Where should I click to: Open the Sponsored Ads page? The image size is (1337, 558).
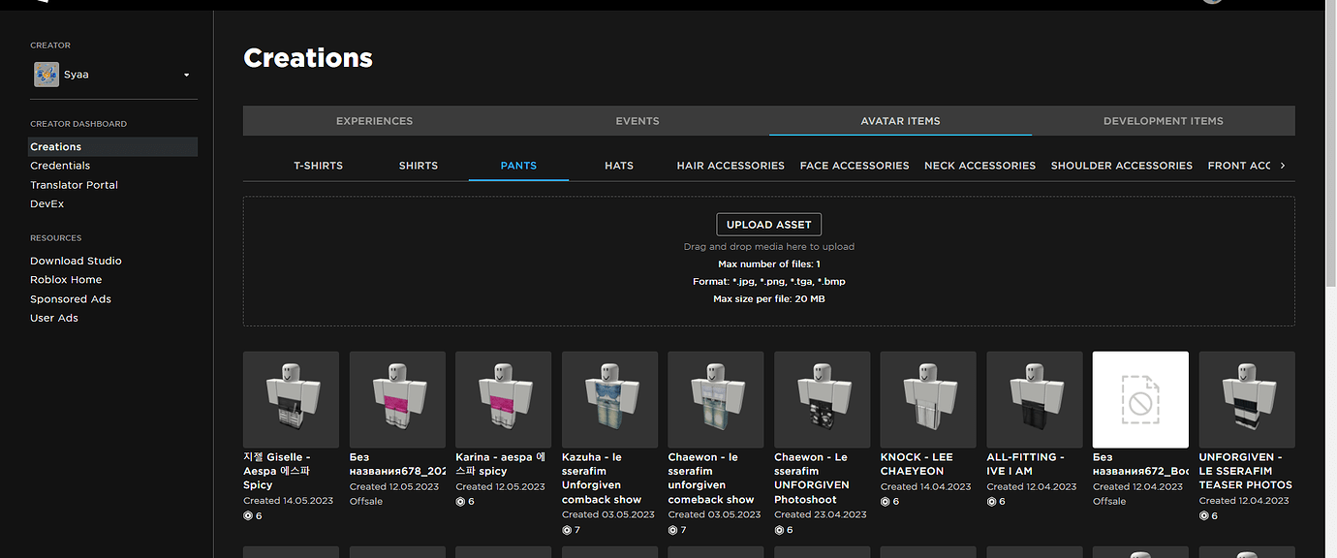click(x=70, y=298)
